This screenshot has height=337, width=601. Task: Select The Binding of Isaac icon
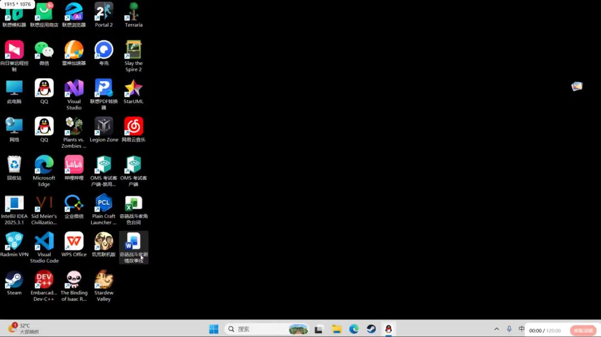click(74, 286)
